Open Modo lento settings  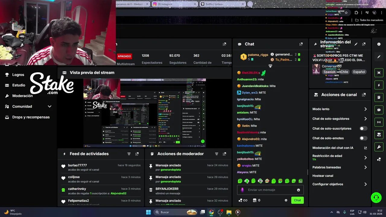(x=340, y=109)
